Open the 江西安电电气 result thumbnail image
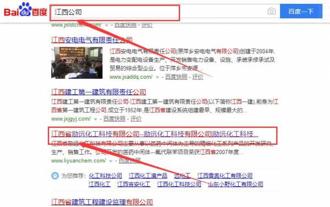Image resolution: width=330 pixels, height=207 pixels. click(x=77, y=63)
